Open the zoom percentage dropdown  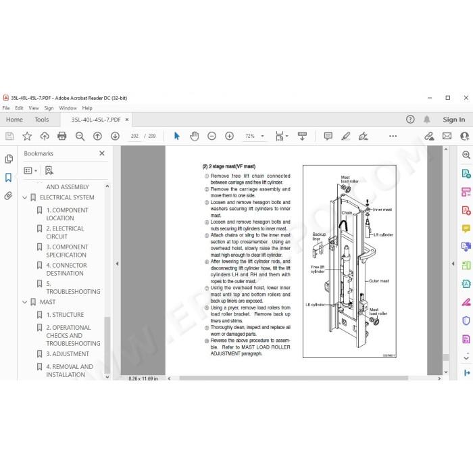[x=262, y=136]
